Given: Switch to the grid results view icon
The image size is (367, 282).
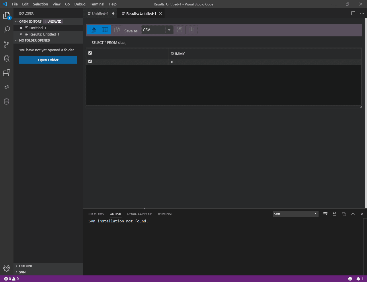Looking at the screenshot, I should 105,30.
